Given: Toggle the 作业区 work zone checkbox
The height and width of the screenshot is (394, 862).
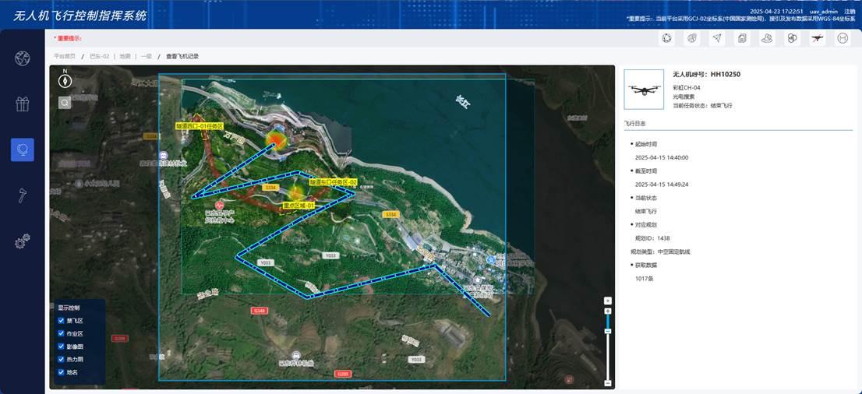Looking at the screenshot, I should (x=62, y=333).
